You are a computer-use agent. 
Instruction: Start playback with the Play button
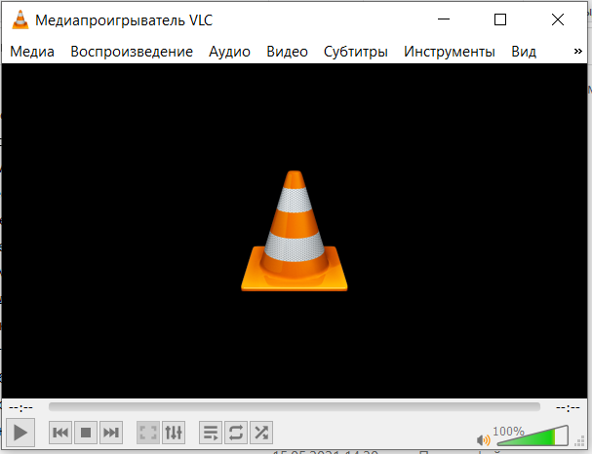click(20, 433)
